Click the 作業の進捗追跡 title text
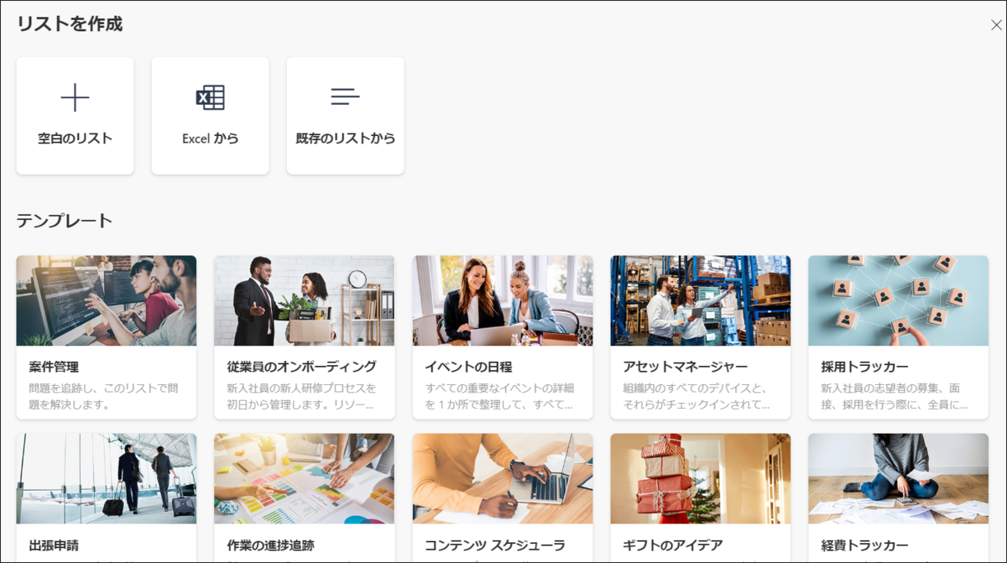 tap(270, 545)
